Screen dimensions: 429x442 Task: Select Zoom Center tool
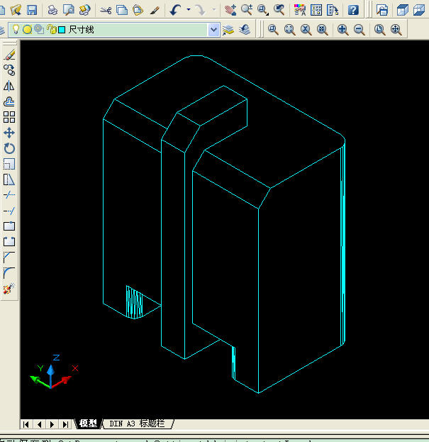click(322, 30)
